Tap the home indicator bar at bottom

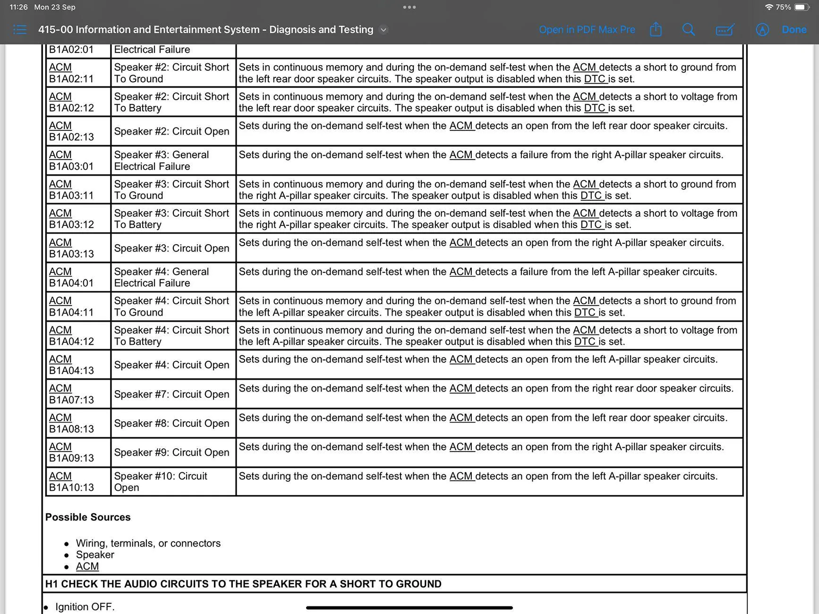tap(409, 608)
